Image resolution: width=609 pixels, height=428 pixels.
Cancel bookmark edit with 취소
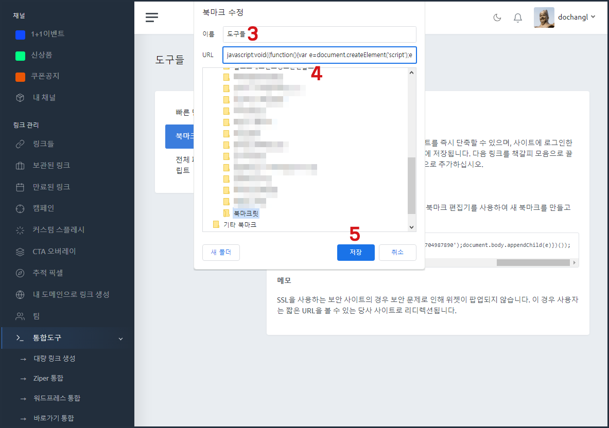click(x=397, y=252)
